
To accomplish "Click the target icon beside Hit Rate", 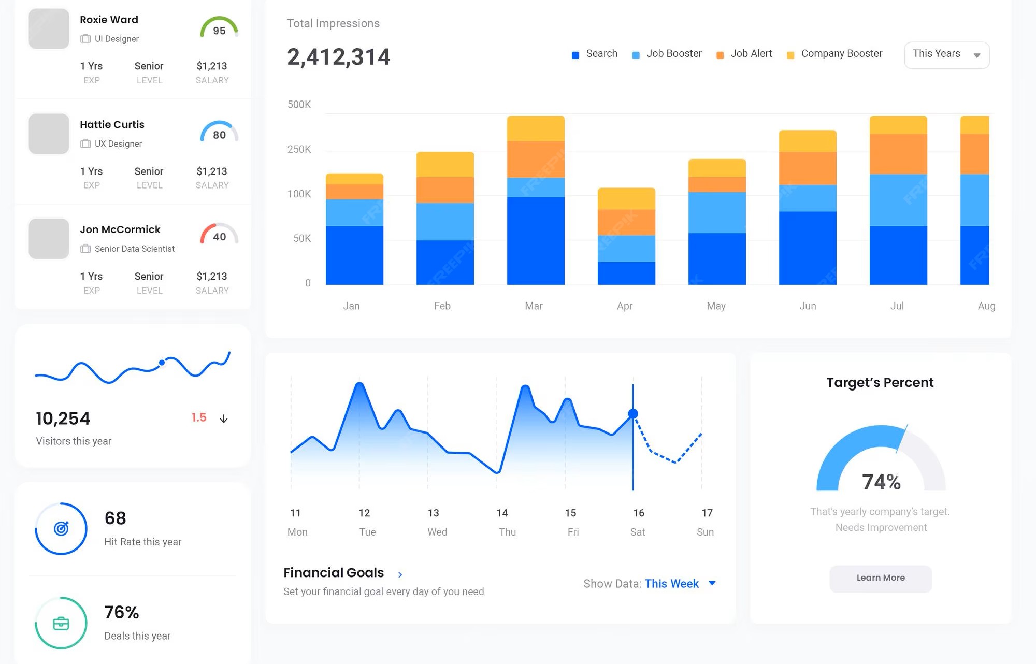I will [61, 528].
